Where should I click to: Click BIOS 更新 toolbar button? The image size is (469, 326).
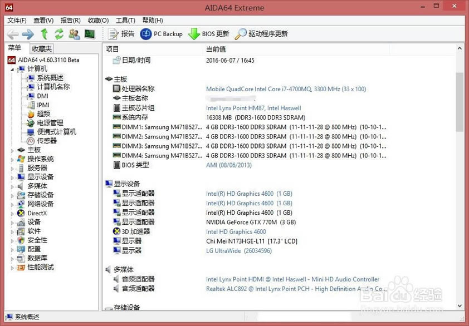(208, 34)
